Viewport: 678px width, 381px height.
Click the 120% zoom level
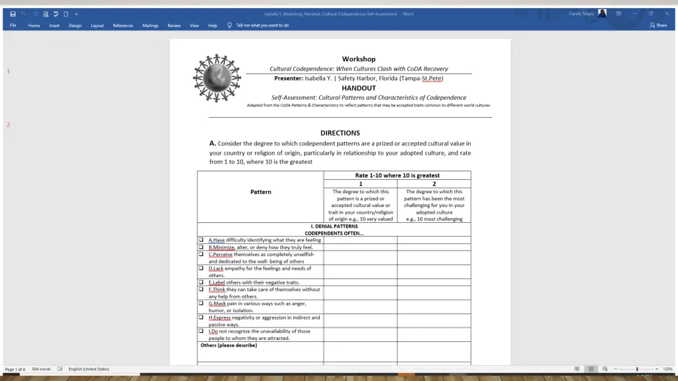pyautogui.click(x=667, y=369)
